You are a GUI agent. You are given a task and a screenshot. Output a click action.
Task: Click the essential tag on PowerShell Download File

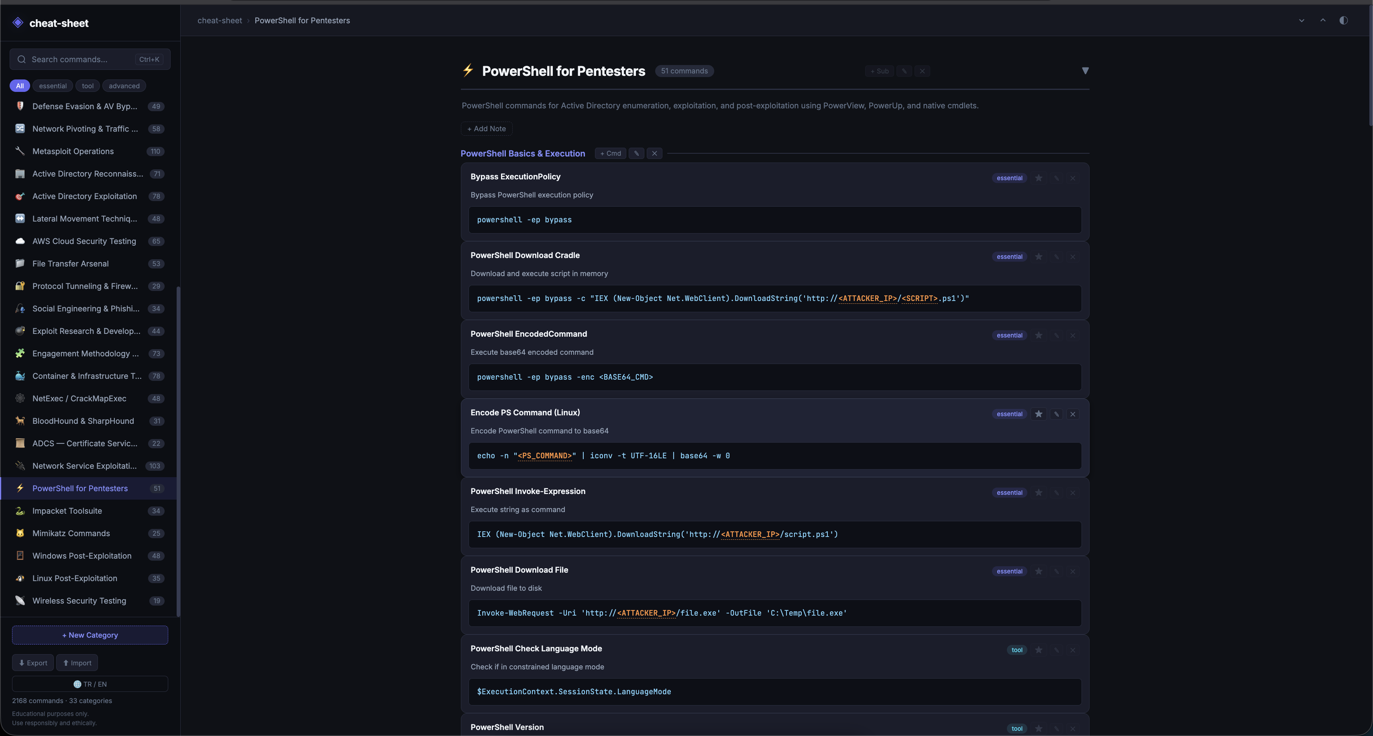[1010, 571]
